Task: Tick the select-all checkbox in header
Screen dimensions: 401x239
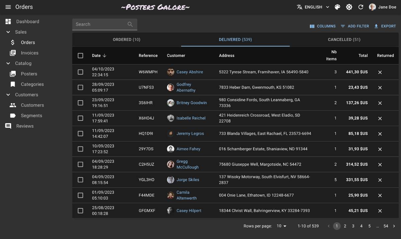Action: [x=80, y=56]
